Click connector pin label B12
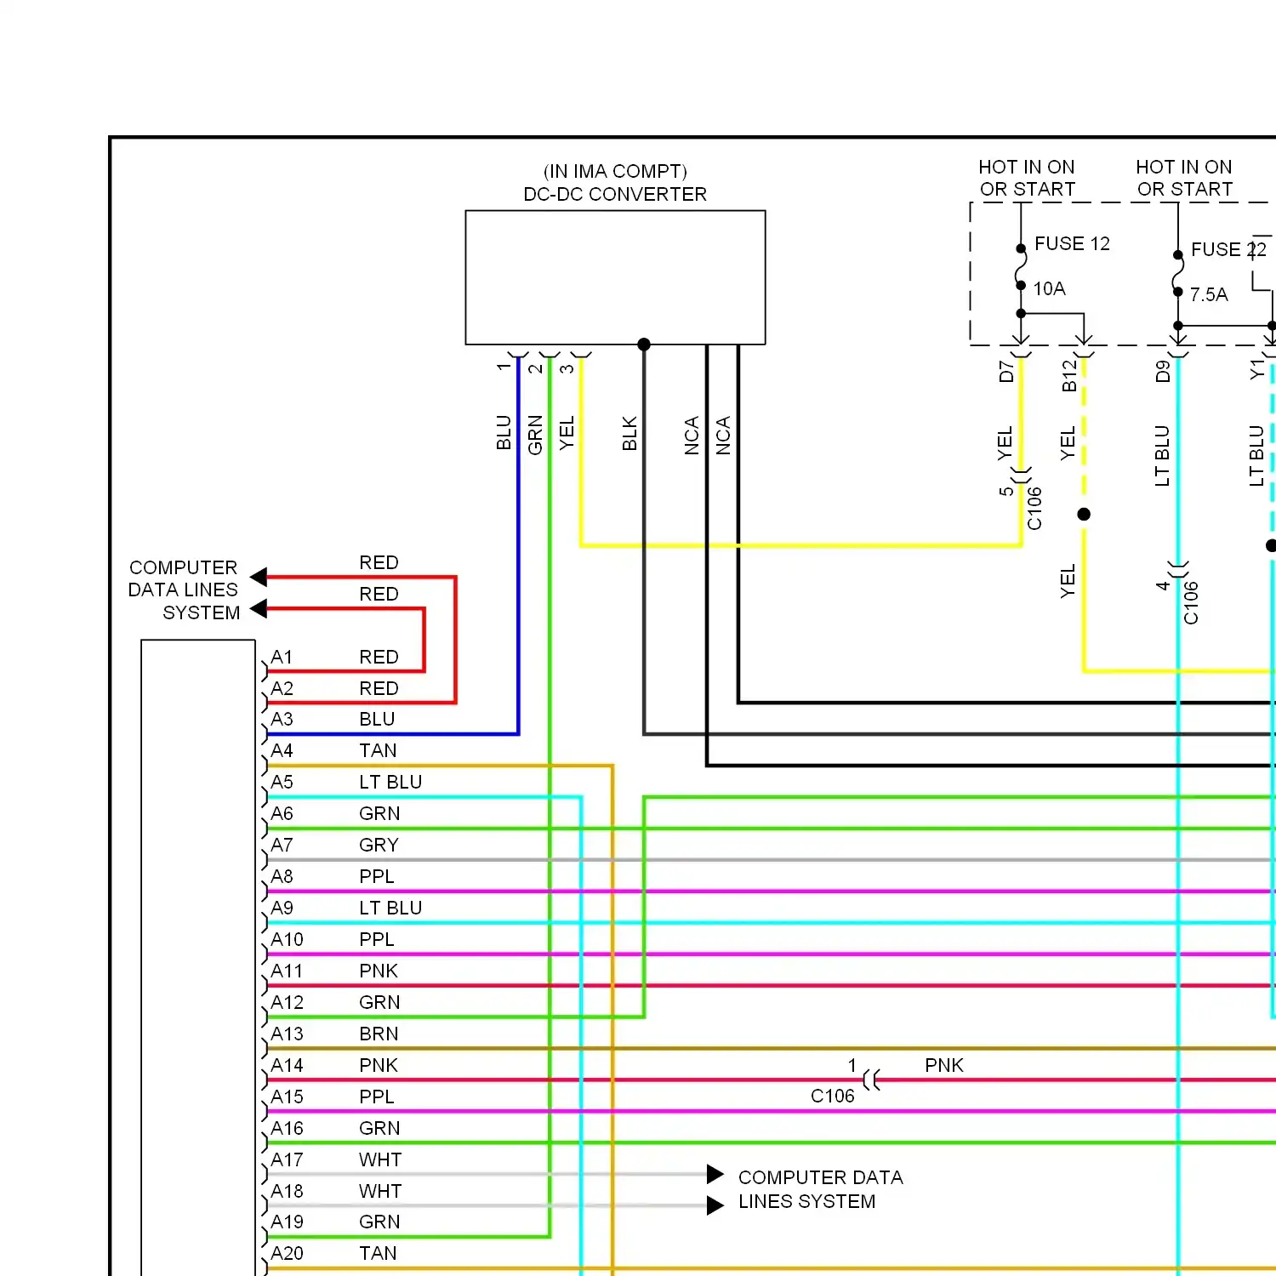This screenshot has width=1276, height=1276. [x=1069, y=375]
